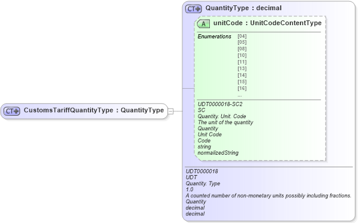Select enumeration value [05]
Screen dimensions: 358x223
tap(242, 42)
